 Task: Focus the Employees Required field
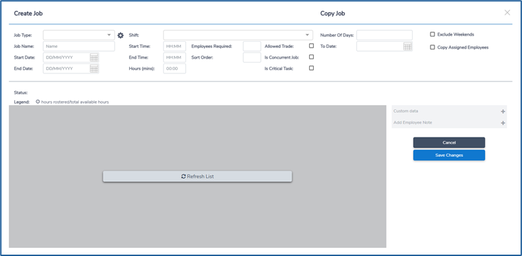(252, 46)
